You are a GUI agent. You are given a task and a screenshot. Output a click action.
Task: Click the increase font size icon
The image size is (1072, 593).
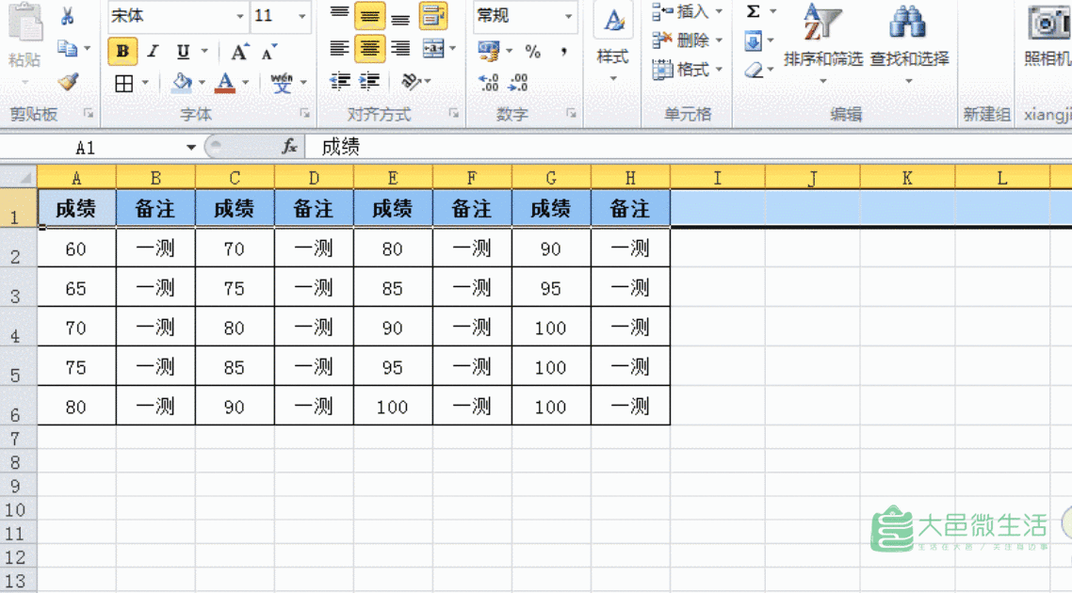[239, 51]
